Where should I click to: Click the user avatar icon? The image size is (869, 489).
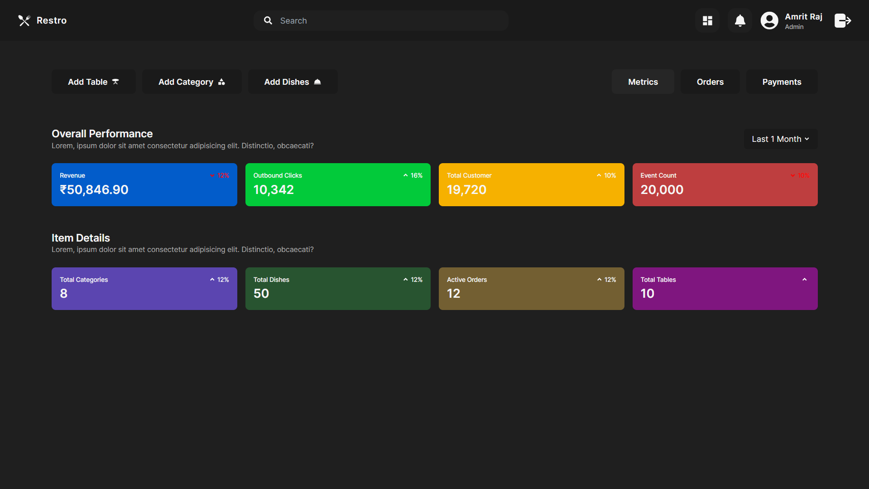769,20
